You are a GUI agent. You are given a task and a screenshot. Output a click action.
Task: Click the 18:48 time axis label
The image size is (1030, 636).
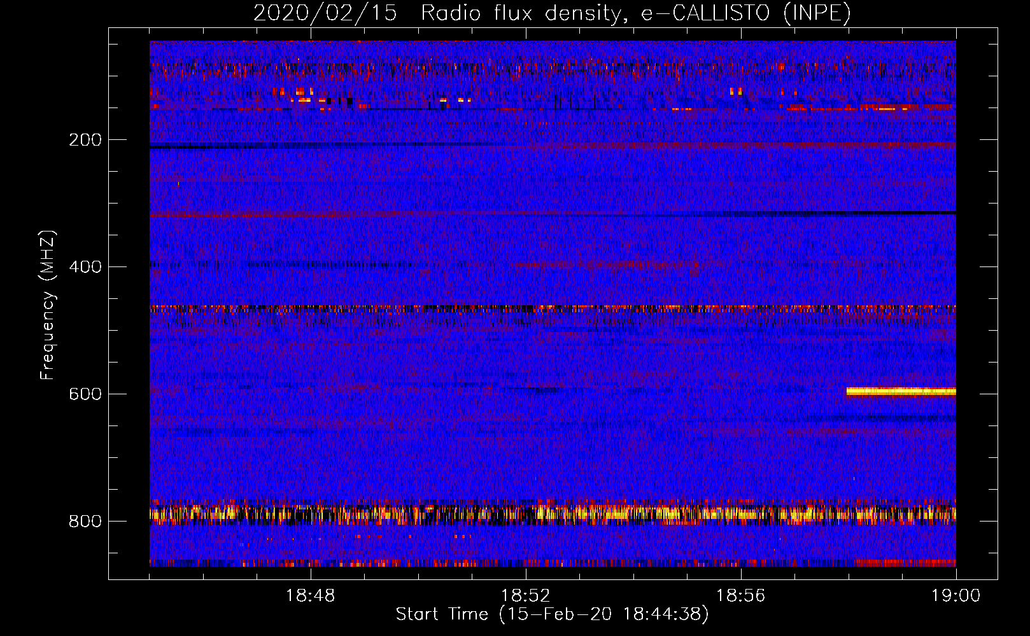coord(311,596)
